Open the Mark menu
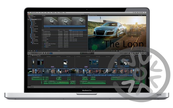Image resolution: width=173 pixels, height=108 pixels. [47, 13]
